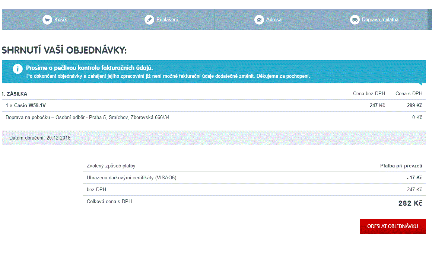Click the billing details warning headline
This screenshot has width=432, height=253.
pos(89,68)
